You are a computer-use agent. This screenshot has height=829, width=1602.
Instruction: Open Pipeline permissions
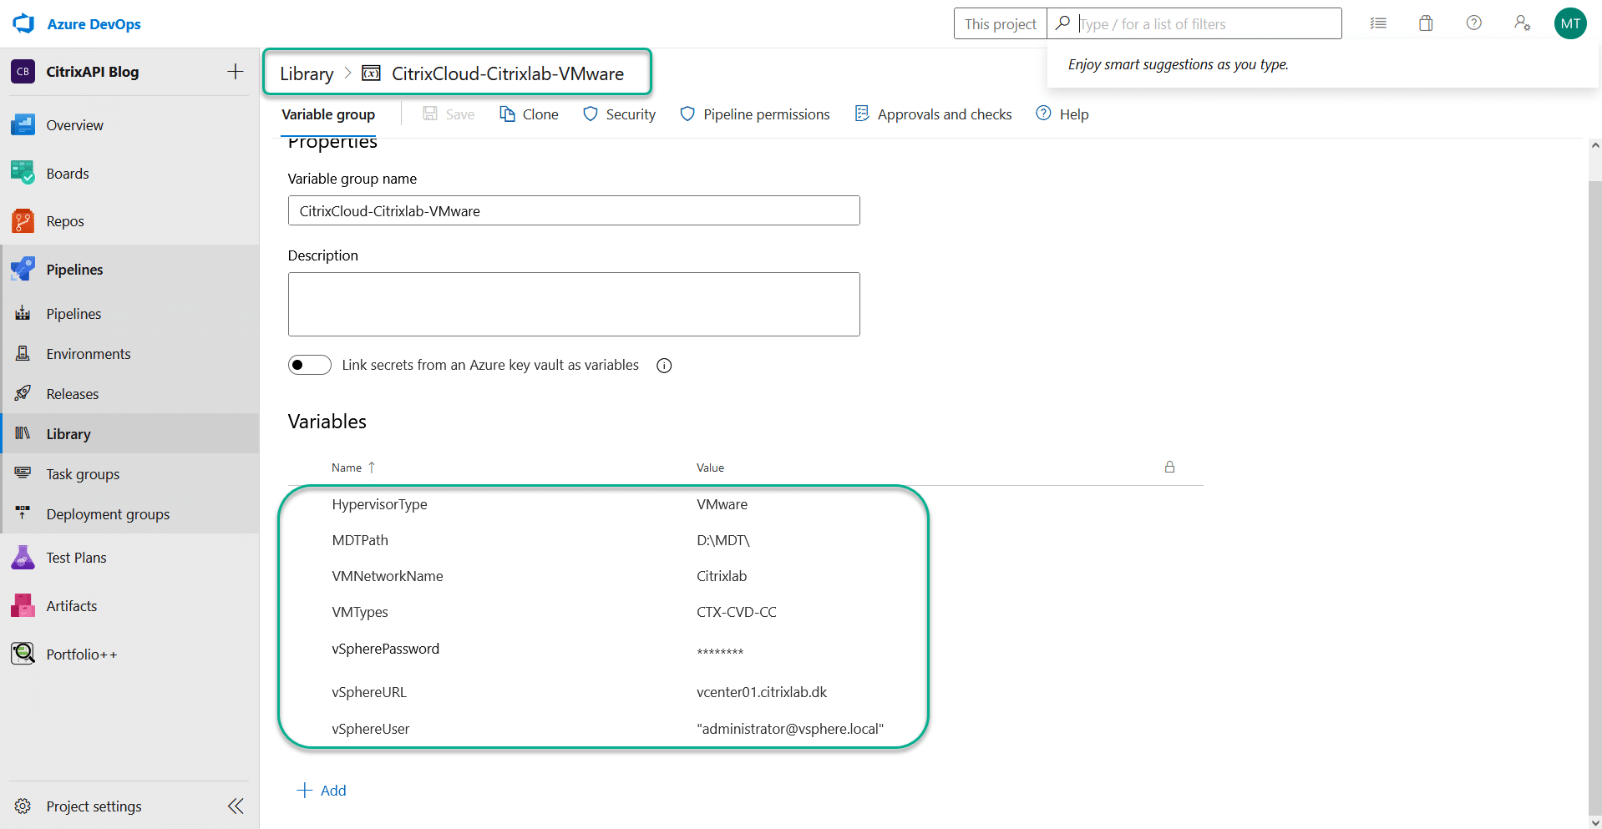[755, 114]
